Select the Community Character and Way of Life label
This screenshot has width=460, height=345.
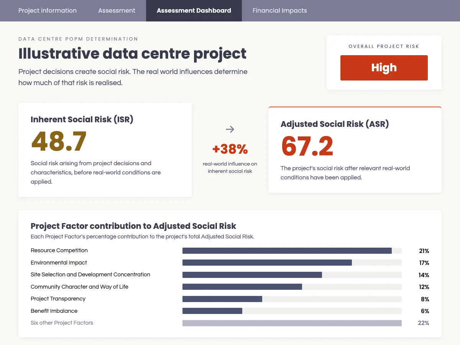79,287
